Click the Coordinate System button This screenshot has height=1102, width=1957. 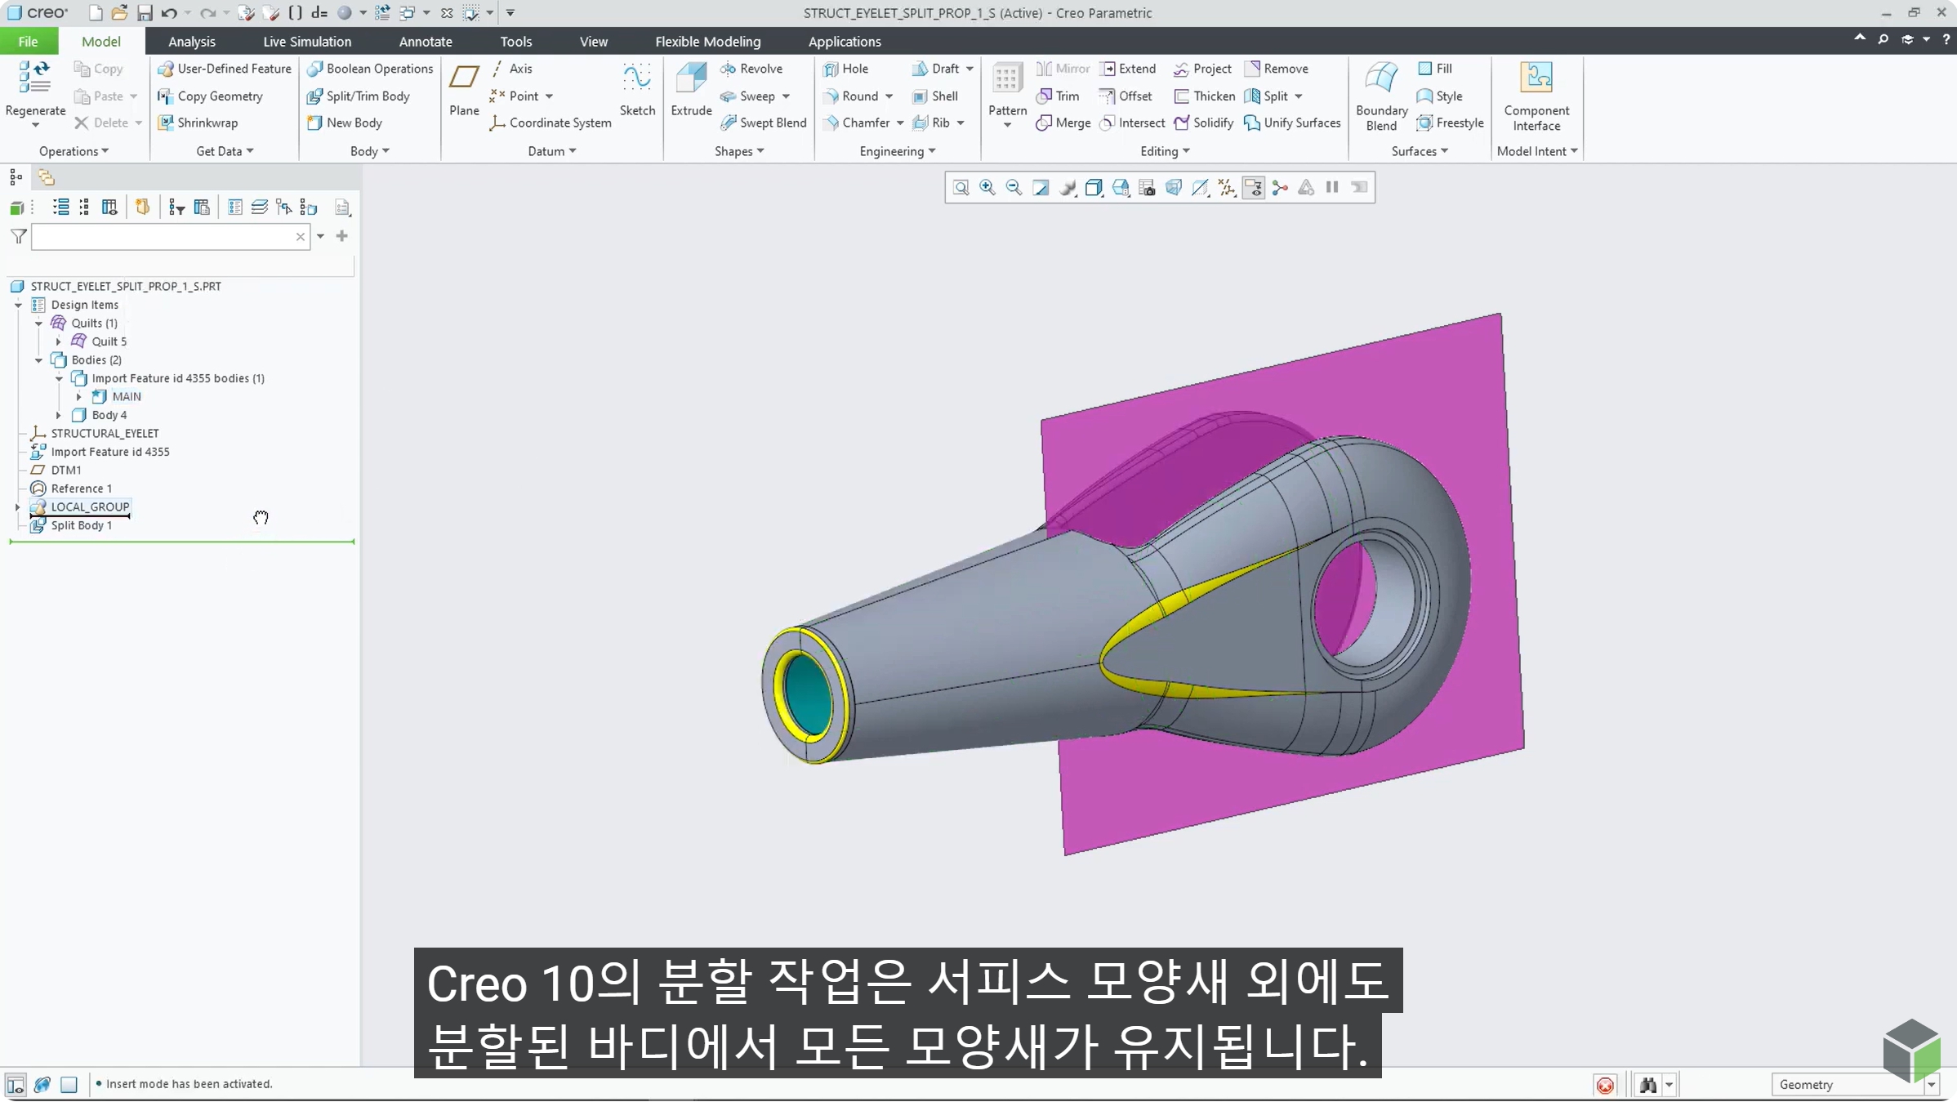[x=550, y=123]
